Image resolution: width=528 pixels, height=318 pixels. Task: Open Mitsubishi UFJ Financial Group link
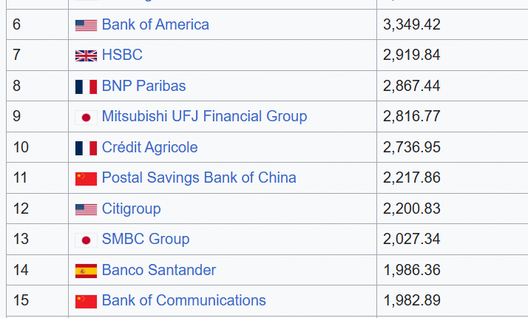click(x=204, y=116)
